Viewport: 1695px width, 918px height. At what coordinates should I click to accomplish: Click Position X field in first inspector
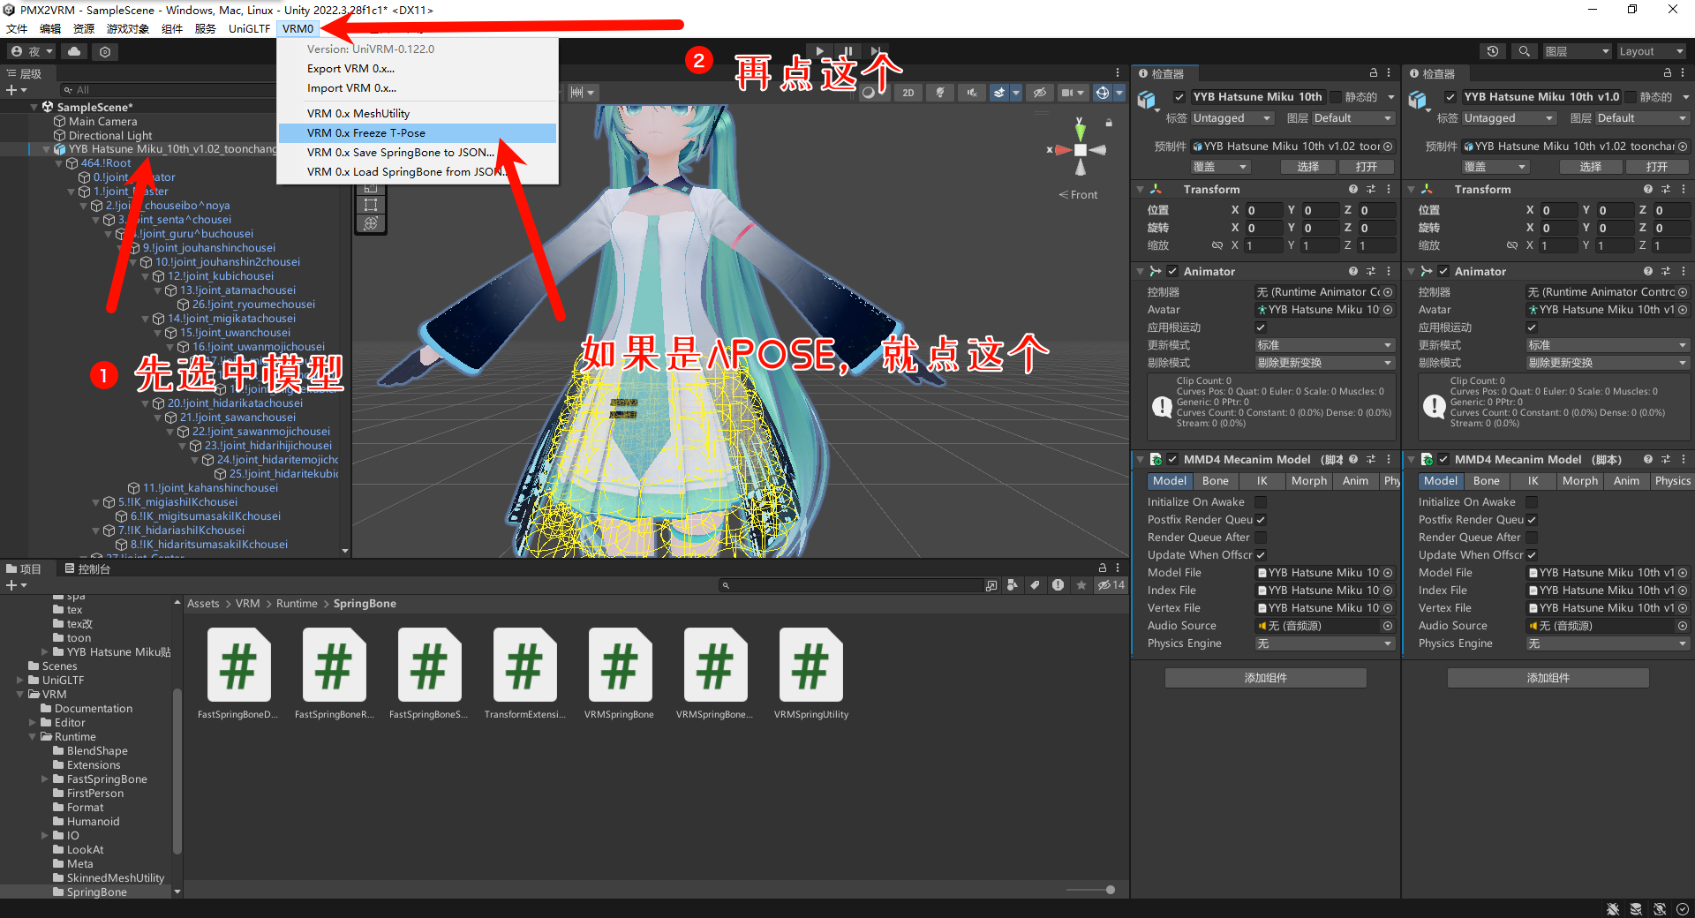(1263, 210)
